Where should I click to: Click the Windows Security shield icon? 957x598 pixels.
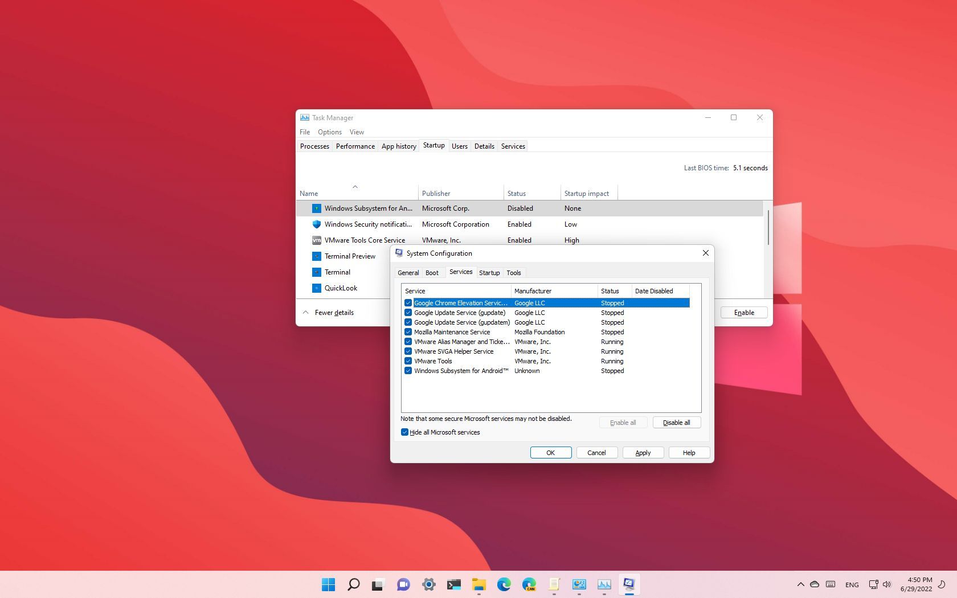click(x=317, y=224)
